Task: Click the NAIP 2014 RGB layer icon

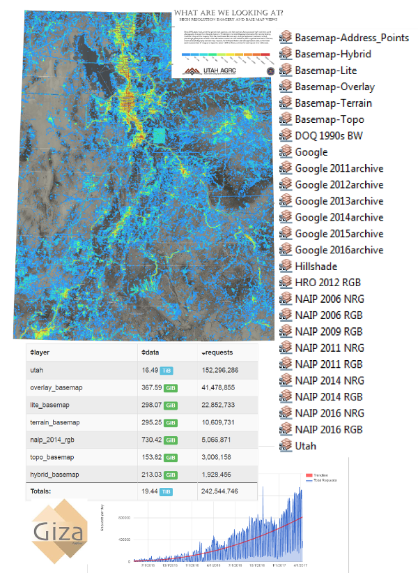Action: 286,396
